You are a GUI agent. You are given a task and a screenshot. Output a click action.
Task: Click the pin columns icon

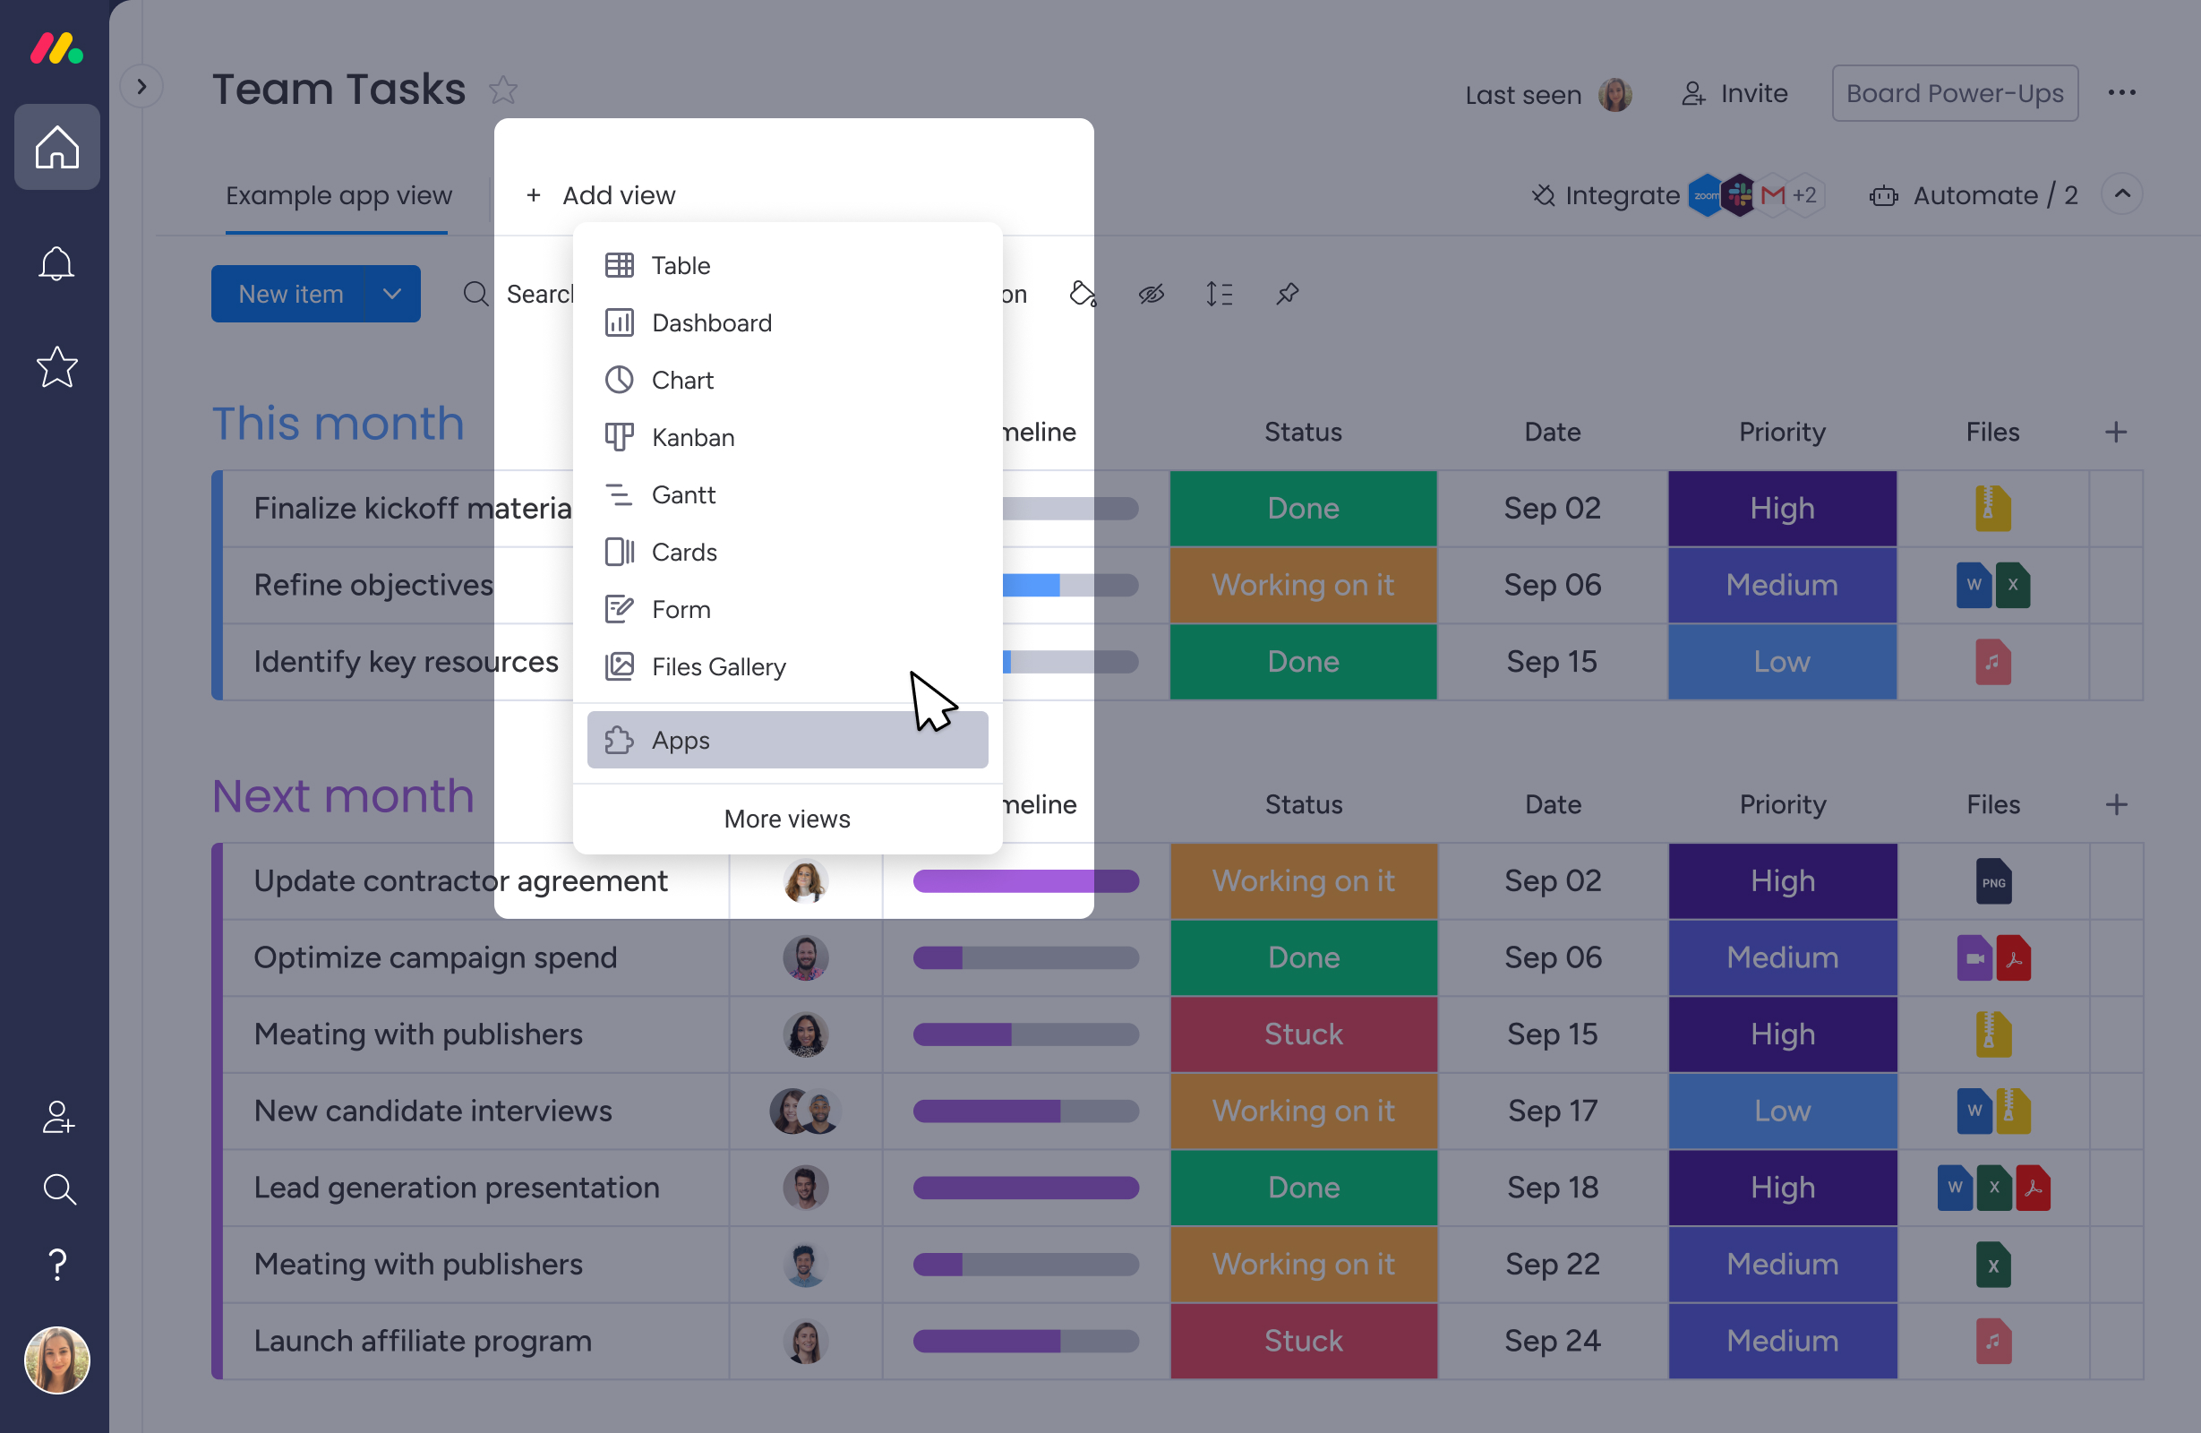[x=1288, y=294]
